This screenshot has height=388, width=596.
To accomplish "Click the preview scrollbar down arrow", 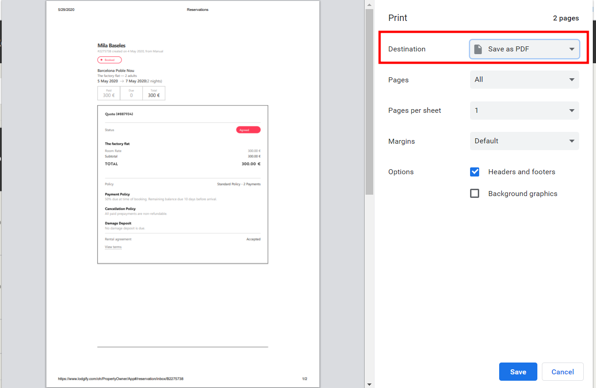I will tap(369, 384).
